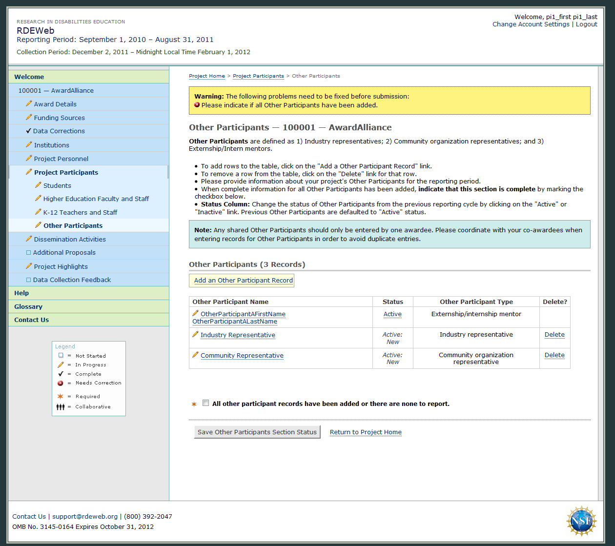Screen dimensions: 615x546
Task: Open the 100001 — AwardAlliance award item
Action: click(56, 90)
